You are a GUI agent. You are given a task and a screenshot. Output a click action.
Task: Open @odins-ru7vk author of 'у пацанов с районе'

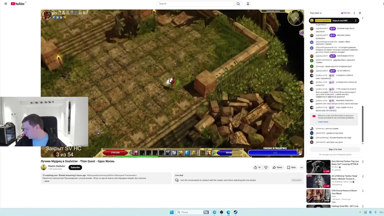tap(322, 75)
